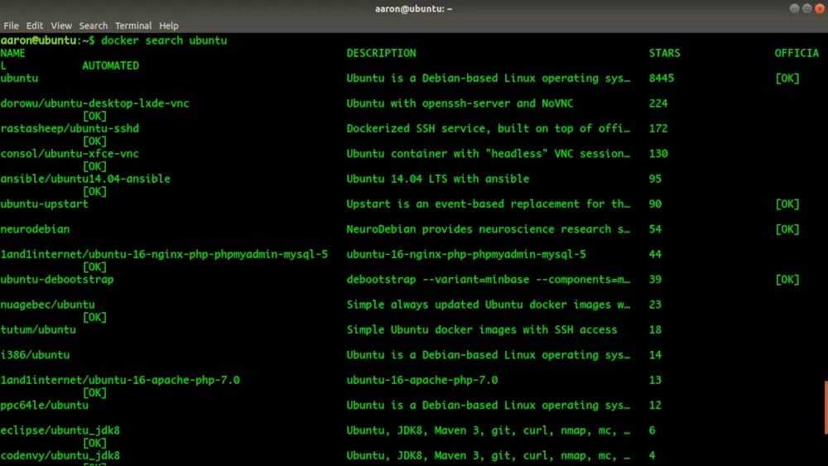Maximize the terminal window
Screen dimensions: 828x466
(806, 8)
